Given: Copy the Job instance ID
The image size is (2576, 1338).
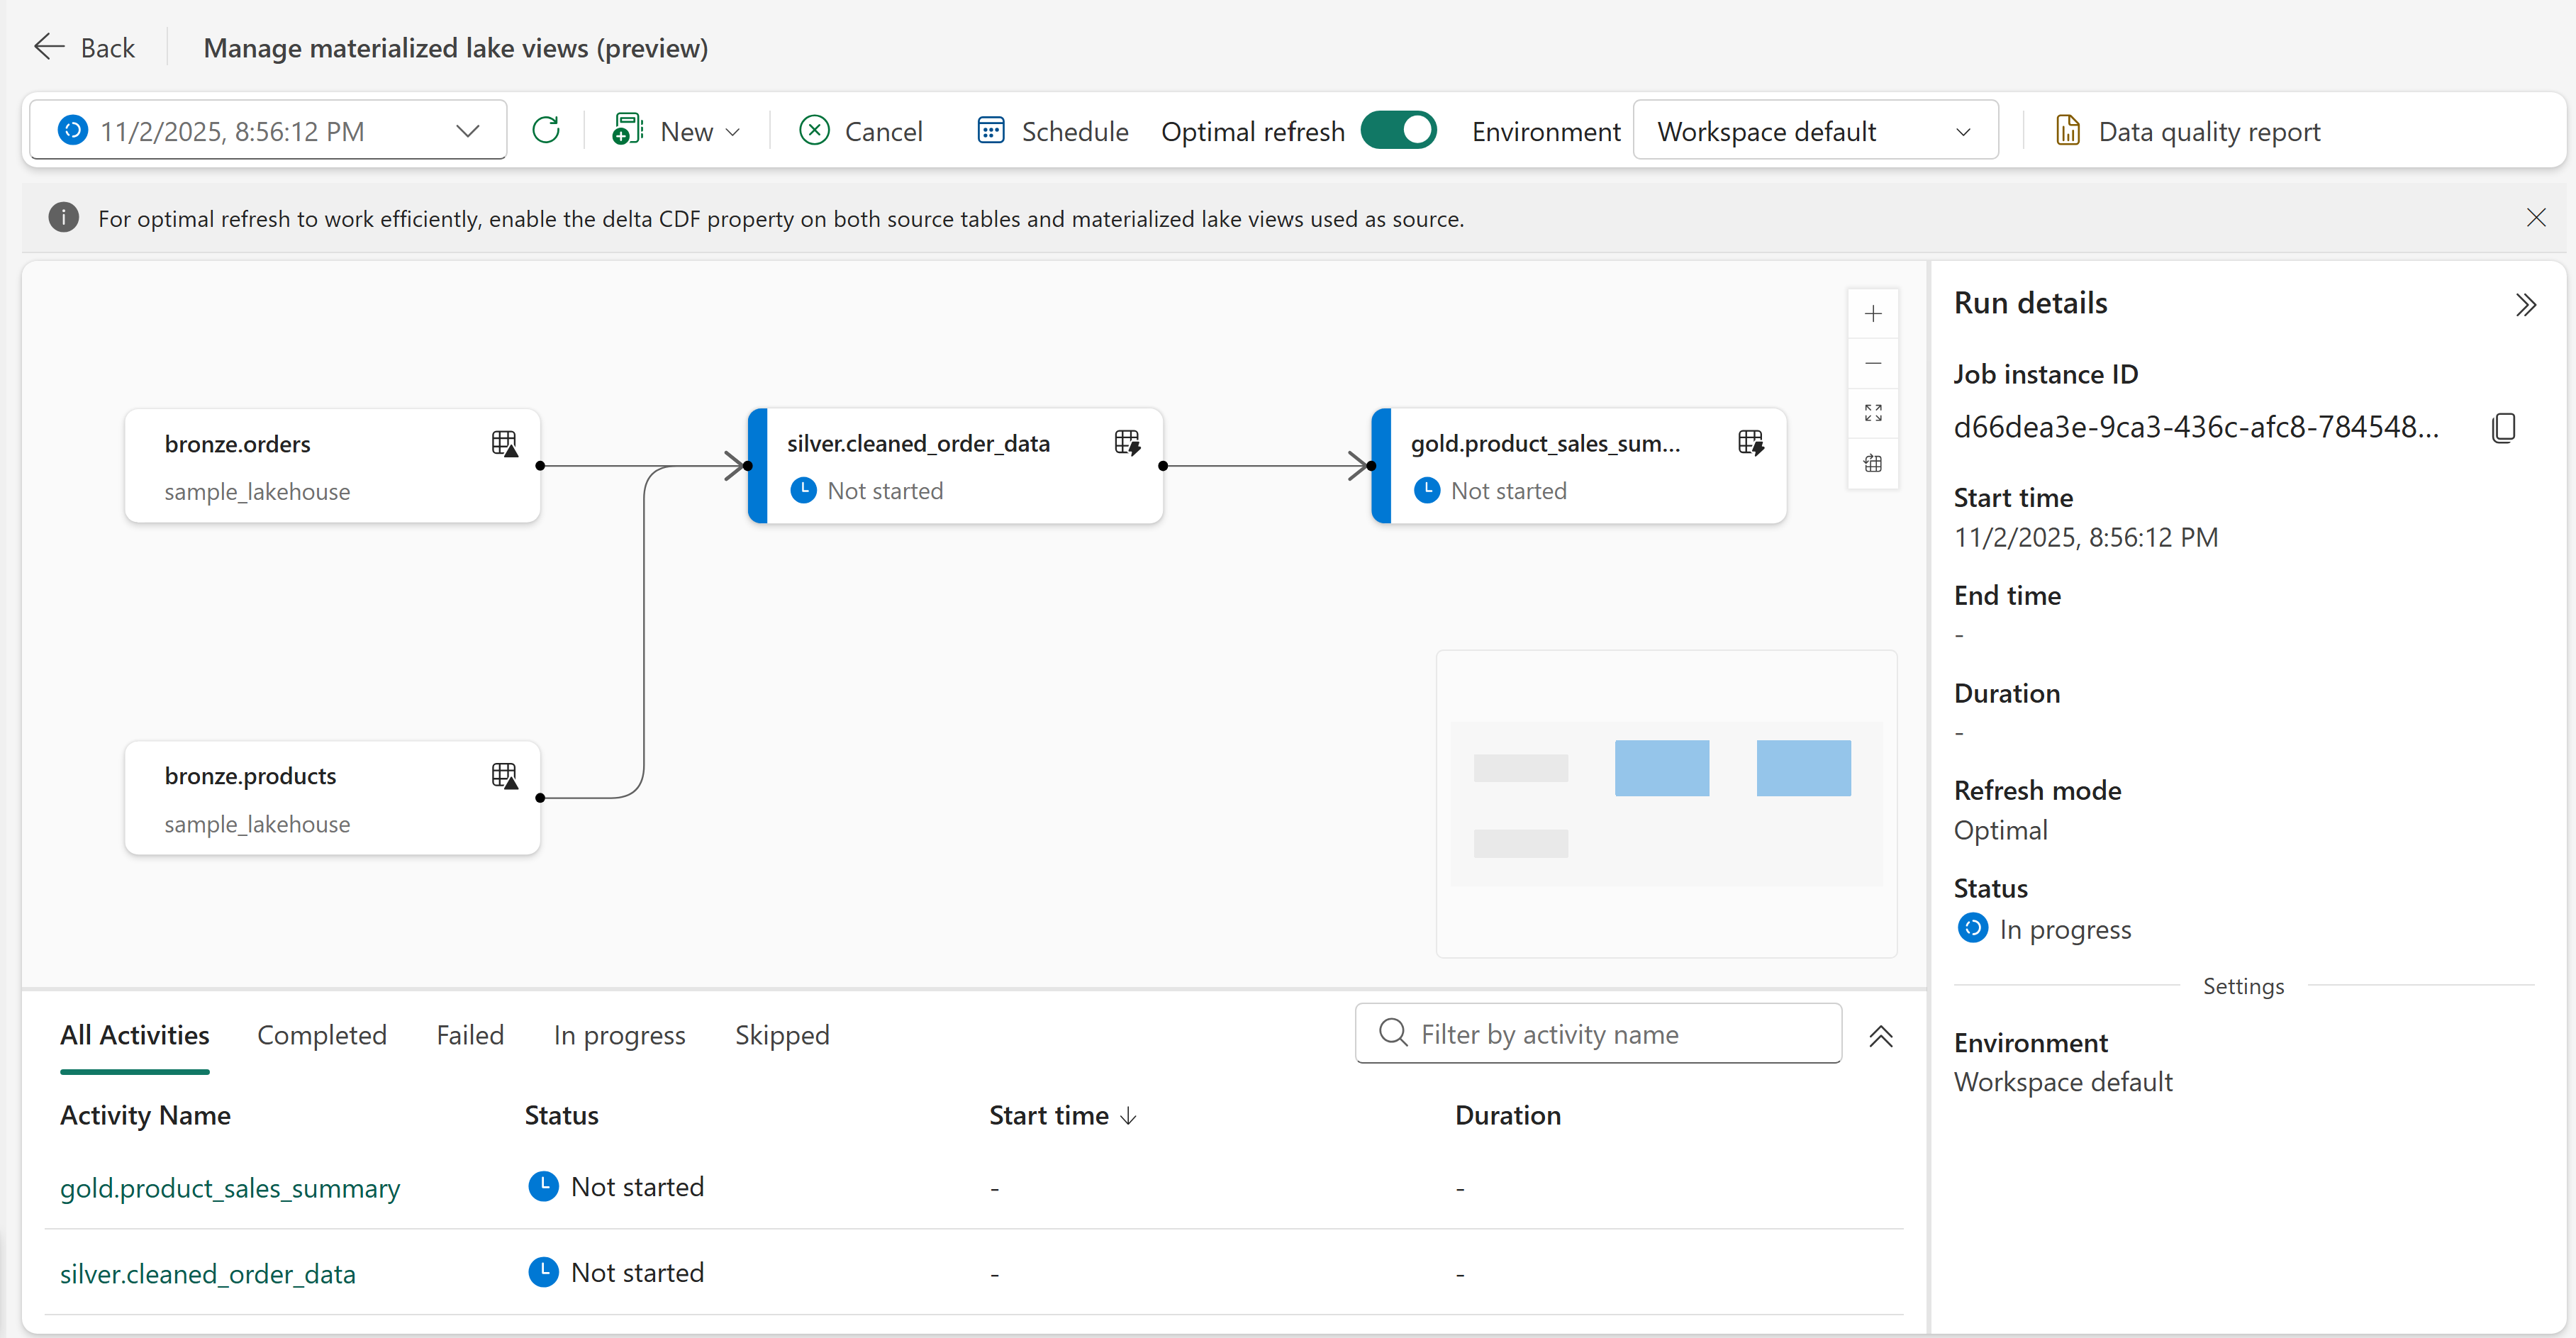Looking at the screenshot, I should pos(2503,428).
